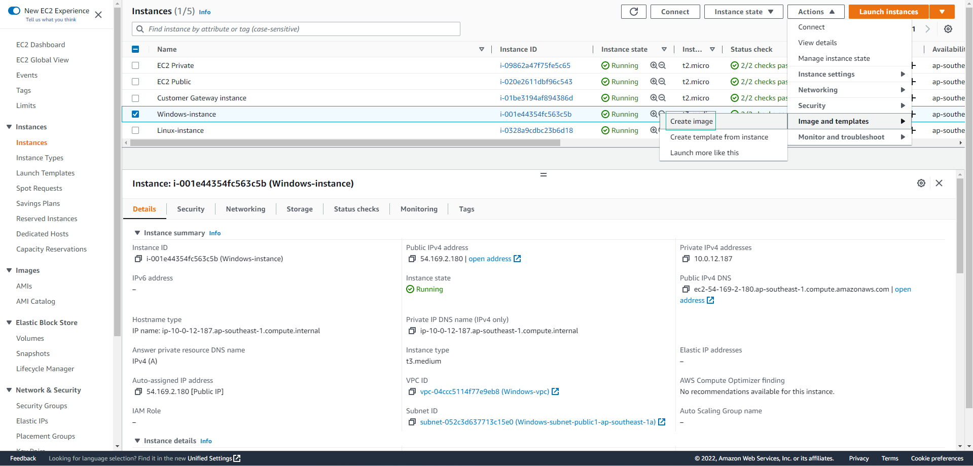The height and width of the screenshot is (466, 973).
Task: Collapse the Instance summary section
Action: click(136, 233)
